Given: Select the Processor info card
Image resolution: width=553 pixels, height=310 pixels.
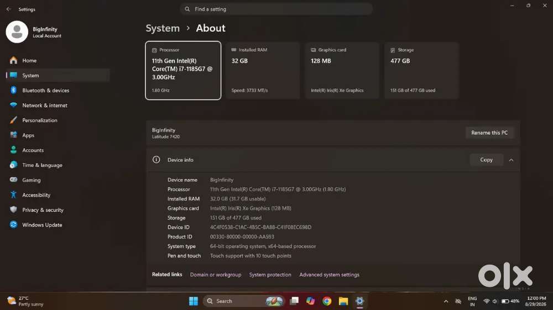Looking at the screenshot, I should click(183, 71).
